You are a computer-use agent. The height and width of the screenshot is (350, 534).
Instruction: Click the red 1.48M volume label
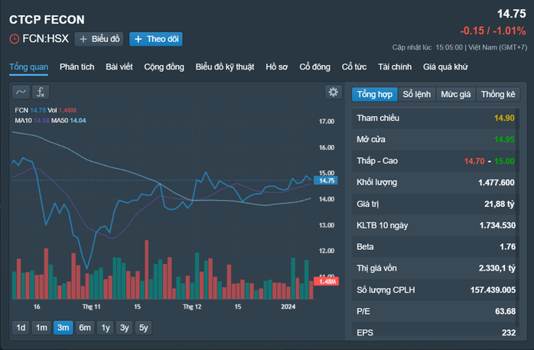326,281
